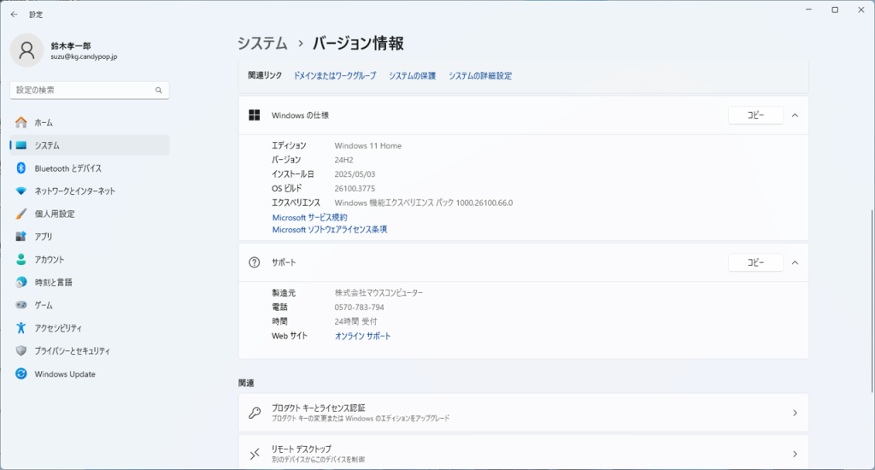875x470 pixels.
Task: Click the 設定の検索 search field
Action: [82, 90]
